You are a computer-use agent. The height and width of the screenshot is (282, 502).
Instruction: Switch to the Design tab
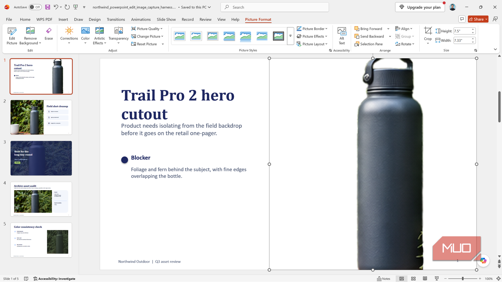(x=95, y=19)
